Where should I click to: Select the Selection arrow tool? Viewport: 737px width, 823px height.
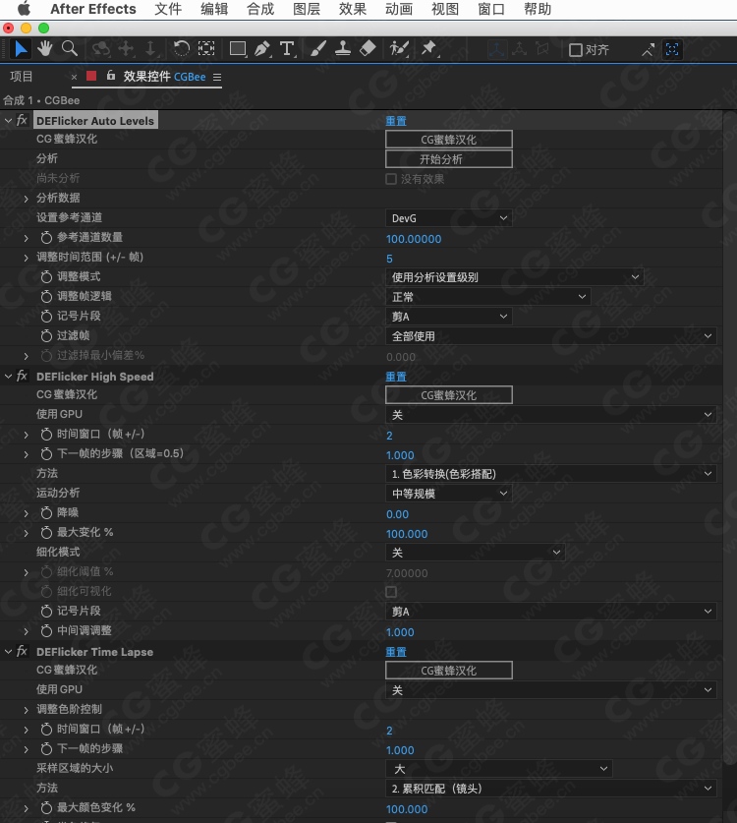pyautogui.click(x=21, y=49)
